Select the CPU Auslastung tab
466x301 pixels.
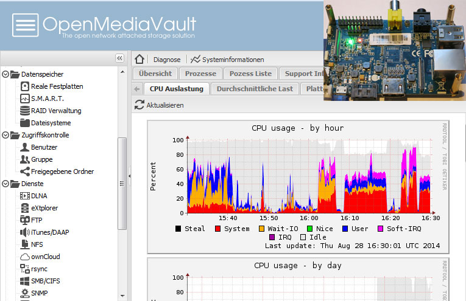coord(177,89)
